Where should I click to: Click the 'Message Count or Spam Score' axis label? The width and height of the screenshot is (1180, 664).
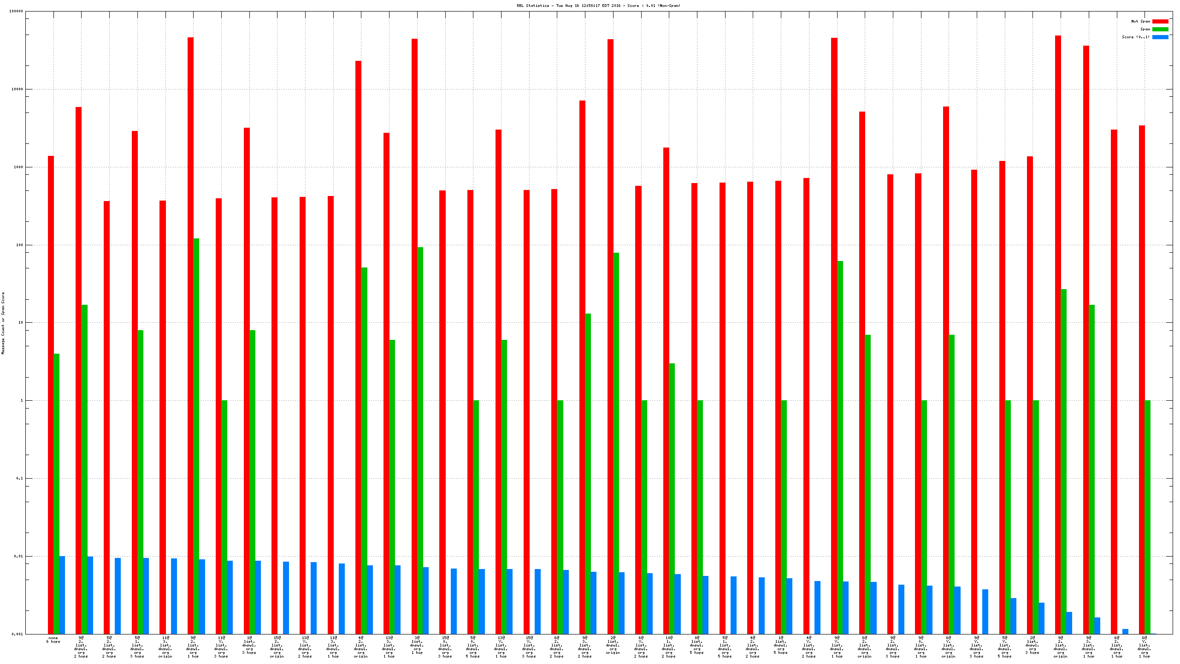tap(3, 323)
